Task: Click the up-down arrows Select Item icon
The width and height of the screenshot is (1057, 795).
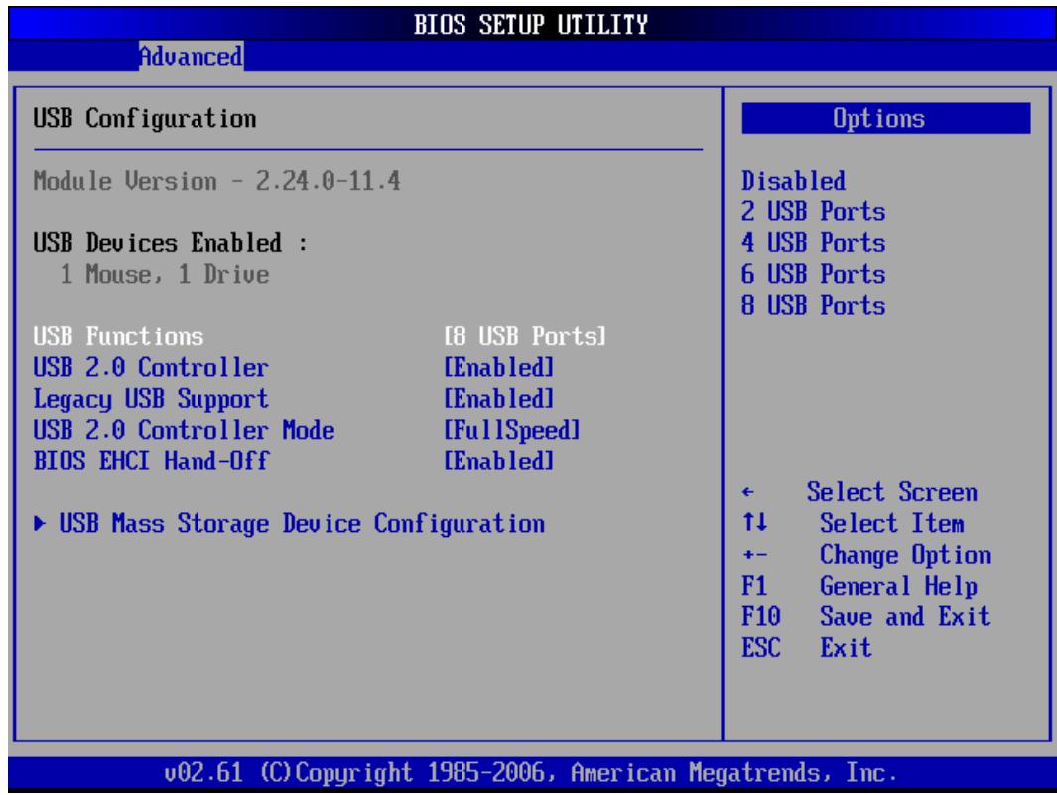Action: click(x=755, y=522)
